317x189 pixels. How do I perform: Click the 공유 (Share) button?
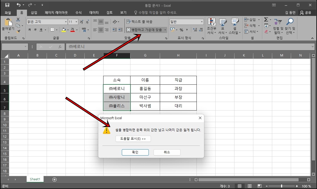pos(306,13)
